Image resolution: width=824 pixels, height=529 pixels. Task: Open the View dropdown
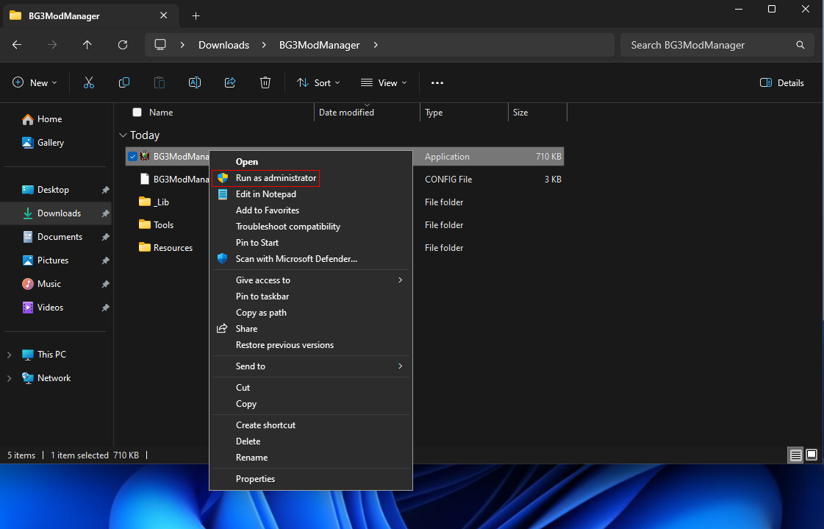pos(384,82)
